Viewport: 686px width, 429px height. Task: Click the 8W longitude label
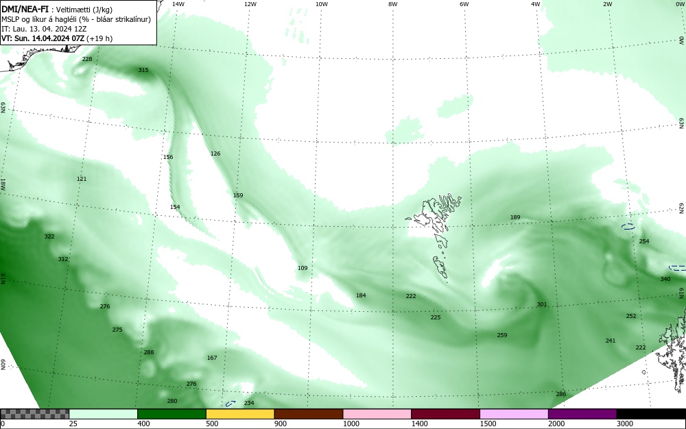392,4
